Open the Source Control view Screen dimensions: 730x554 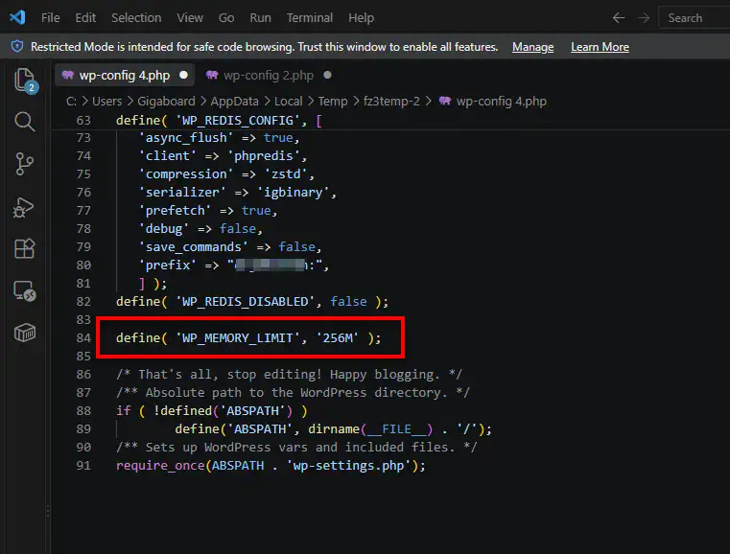[25, 164]
